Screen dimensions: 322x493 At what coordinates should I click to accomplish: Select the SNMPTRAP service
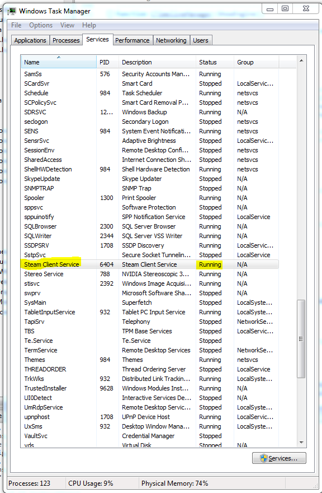(x=150, y=188)
